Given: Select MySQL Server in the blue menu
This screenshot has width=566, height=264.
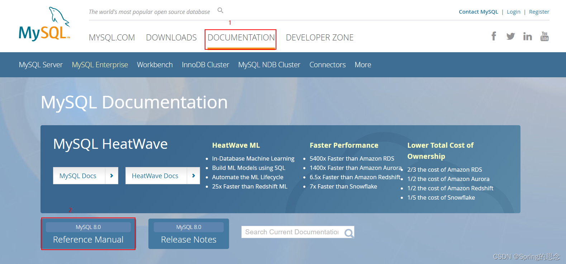Looking at the screenshot, I should click(x=41, y=65).
